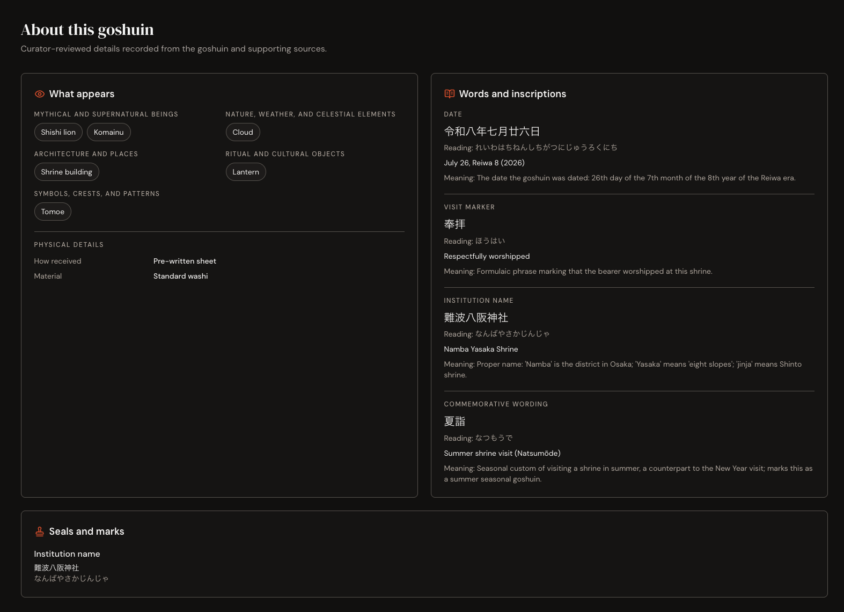Click the Ritual and Cultural Objects label
The image size is (844, 612).
[285, 154]
